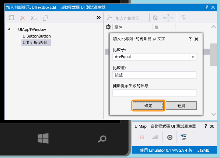Confirm with the 確定 button
Image resolution: width=220 pixels, height=158 pixels.
(148, 106)
